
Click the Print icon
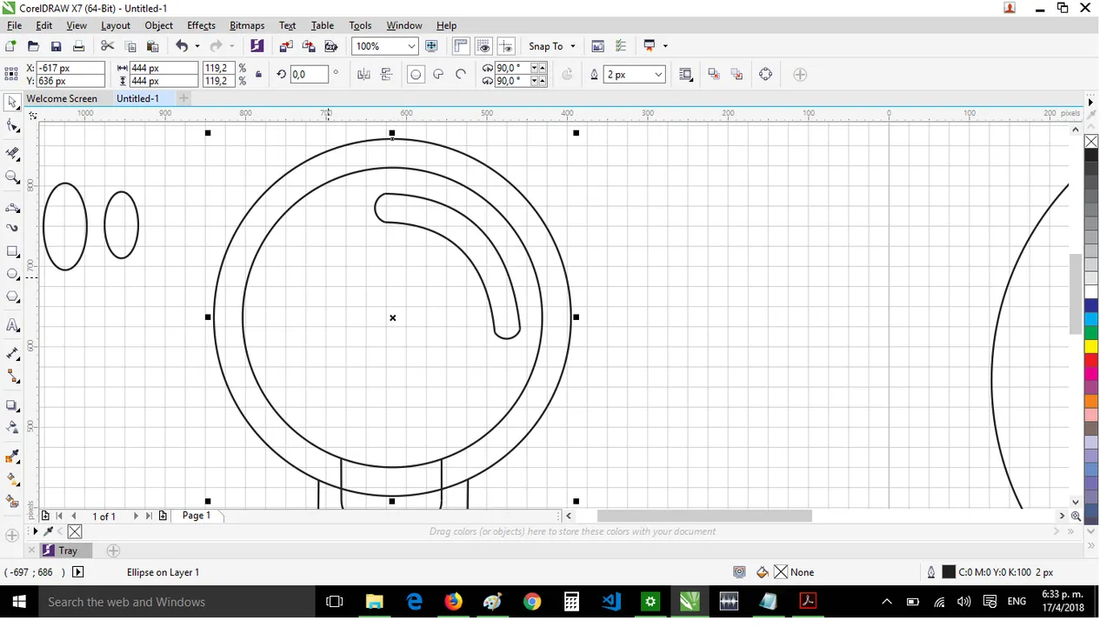point(78,46)
